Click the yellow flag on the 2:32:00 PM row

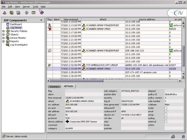(50, 65)
